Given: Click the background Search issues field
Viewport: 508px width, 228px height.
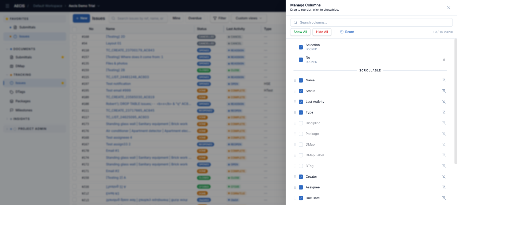Looking at the screenshot, I should (138, 18).
